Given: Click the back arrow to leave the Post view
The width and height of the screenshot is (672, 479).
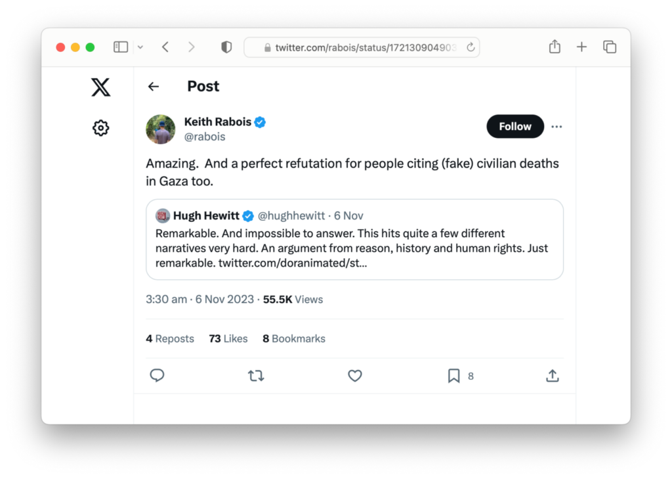Looking at the screenshot, I should [153, 86].
